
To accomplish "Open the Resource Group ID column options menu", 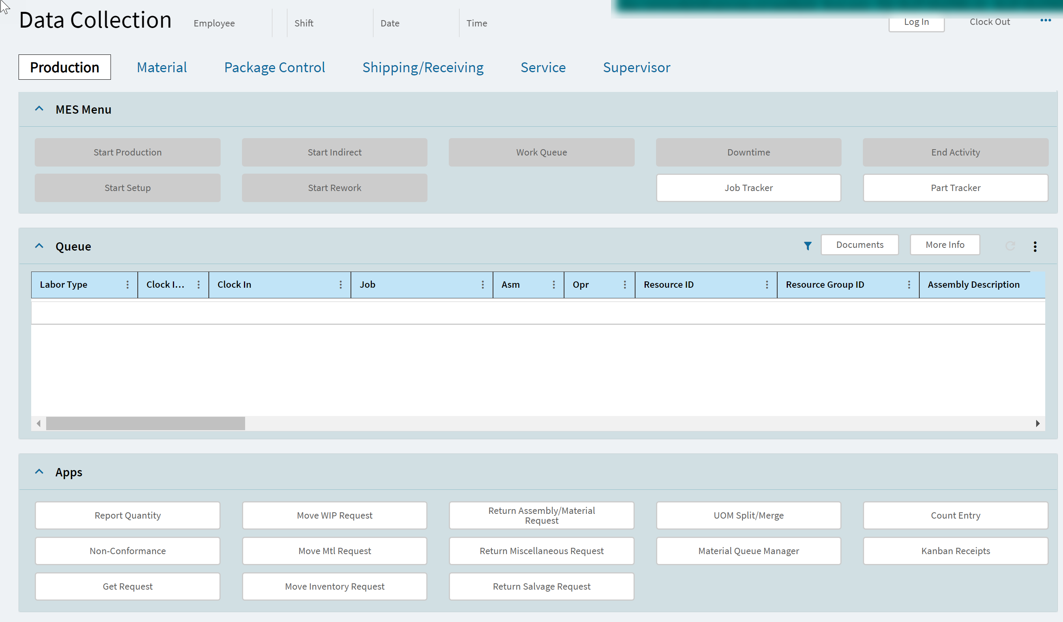I will click(909, 285).
